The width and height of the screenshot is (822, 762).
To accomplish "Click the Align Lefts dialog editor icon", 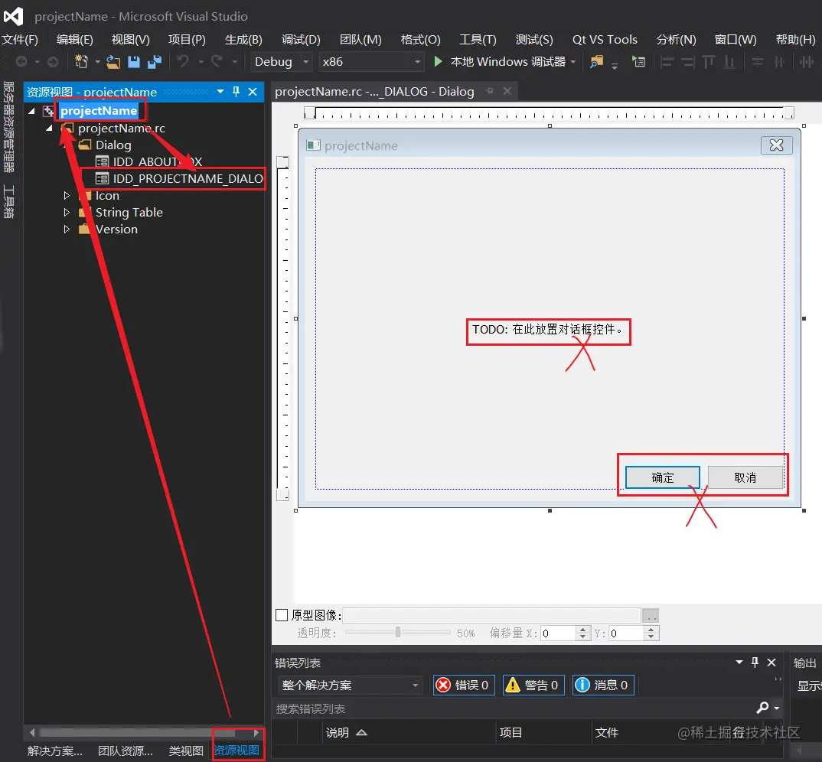I will click(x=667, y=62).
